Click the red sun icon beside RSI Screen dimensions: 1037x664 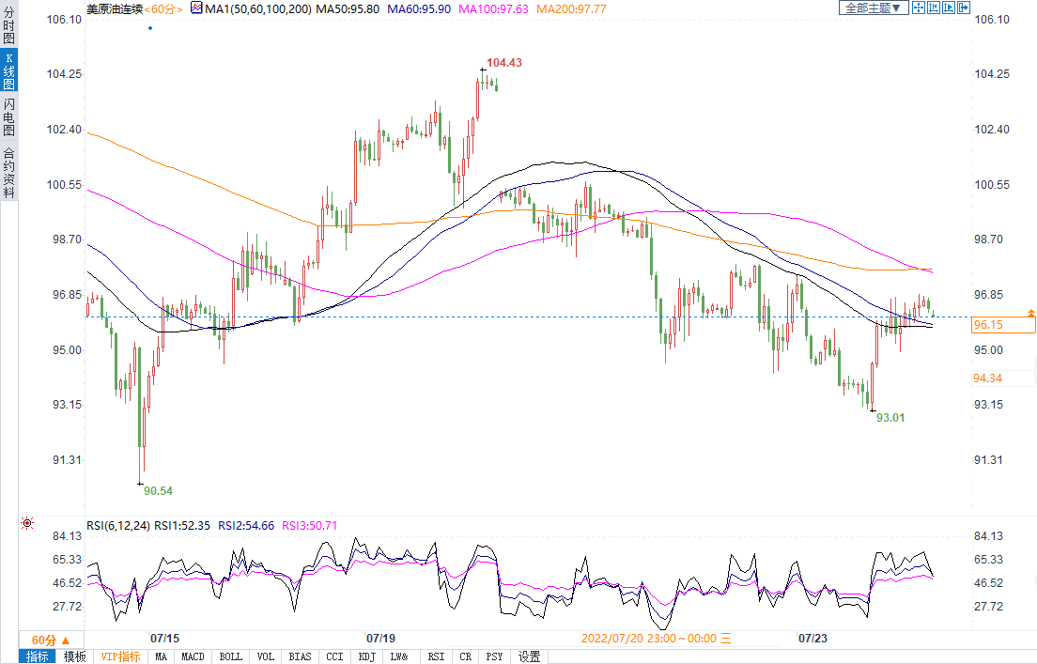[27, 523]
